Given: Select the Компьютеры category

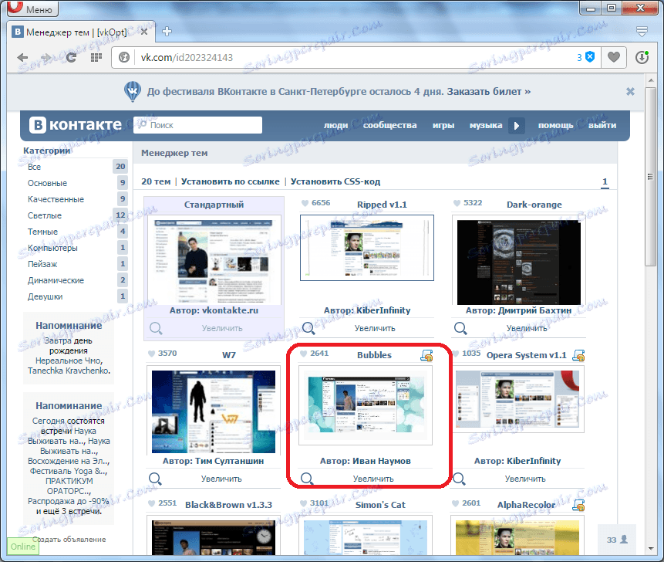Looking at the screenshot, I should 76,248.
